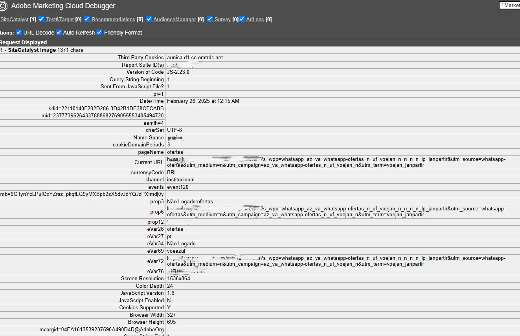Uncheck the AdLens checkbox

(x=242, y=19)
